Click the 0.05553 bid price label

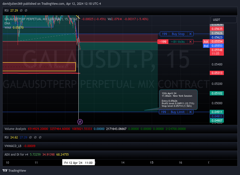click(217, 46)
